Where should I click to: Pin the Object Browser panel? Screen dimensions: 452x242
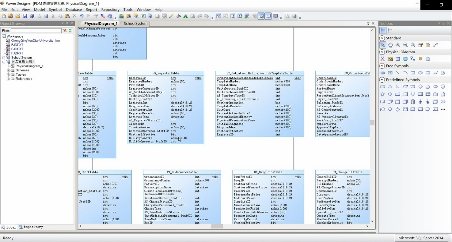(x=67, y=23)
